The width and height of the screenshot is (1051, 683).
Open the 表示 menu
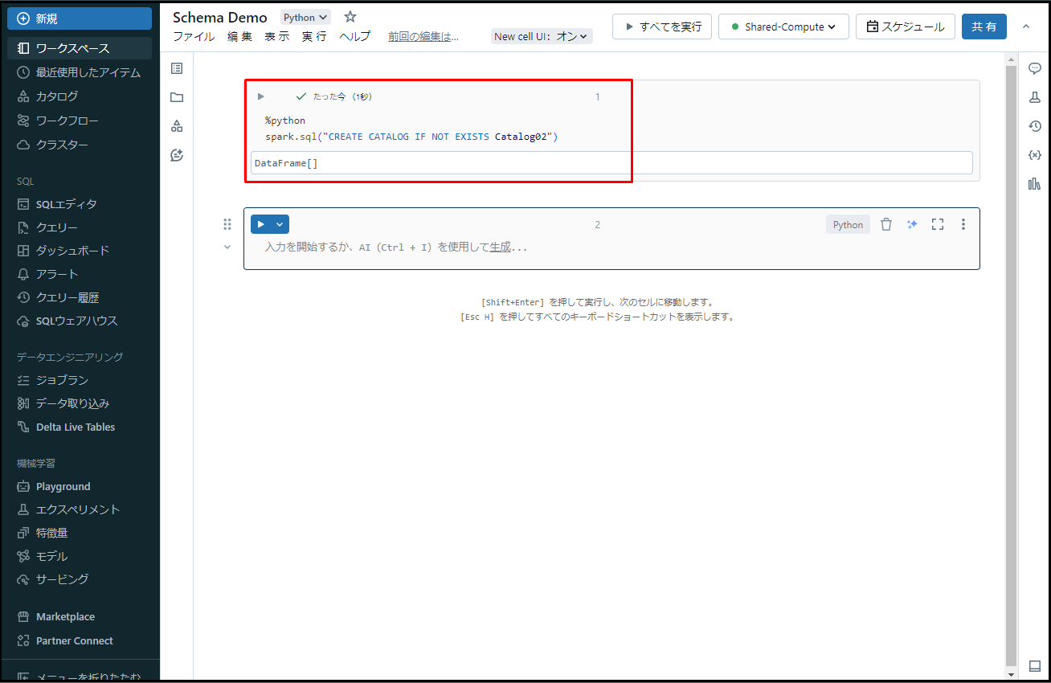point(276,36)
